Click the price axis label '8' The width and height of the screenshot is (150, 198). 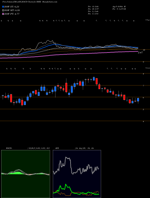143,74
